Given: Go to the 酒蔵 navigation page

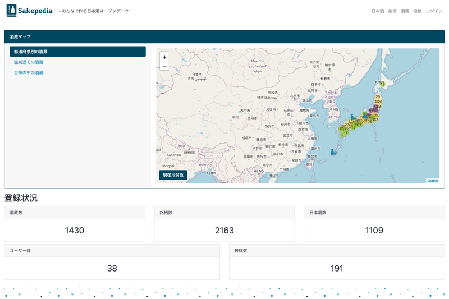Looking at the screenshot, I should pyautogui.click(x=405, y=11).
